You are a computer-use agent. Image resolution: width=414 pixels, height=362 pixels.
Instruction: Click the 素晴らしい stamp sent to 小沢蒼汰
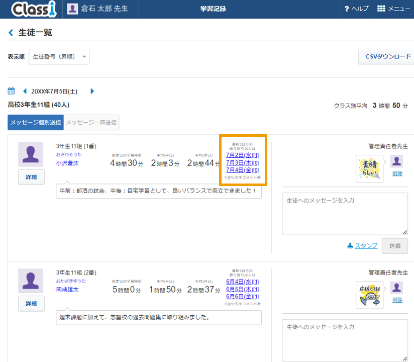[x=369, y=168]
